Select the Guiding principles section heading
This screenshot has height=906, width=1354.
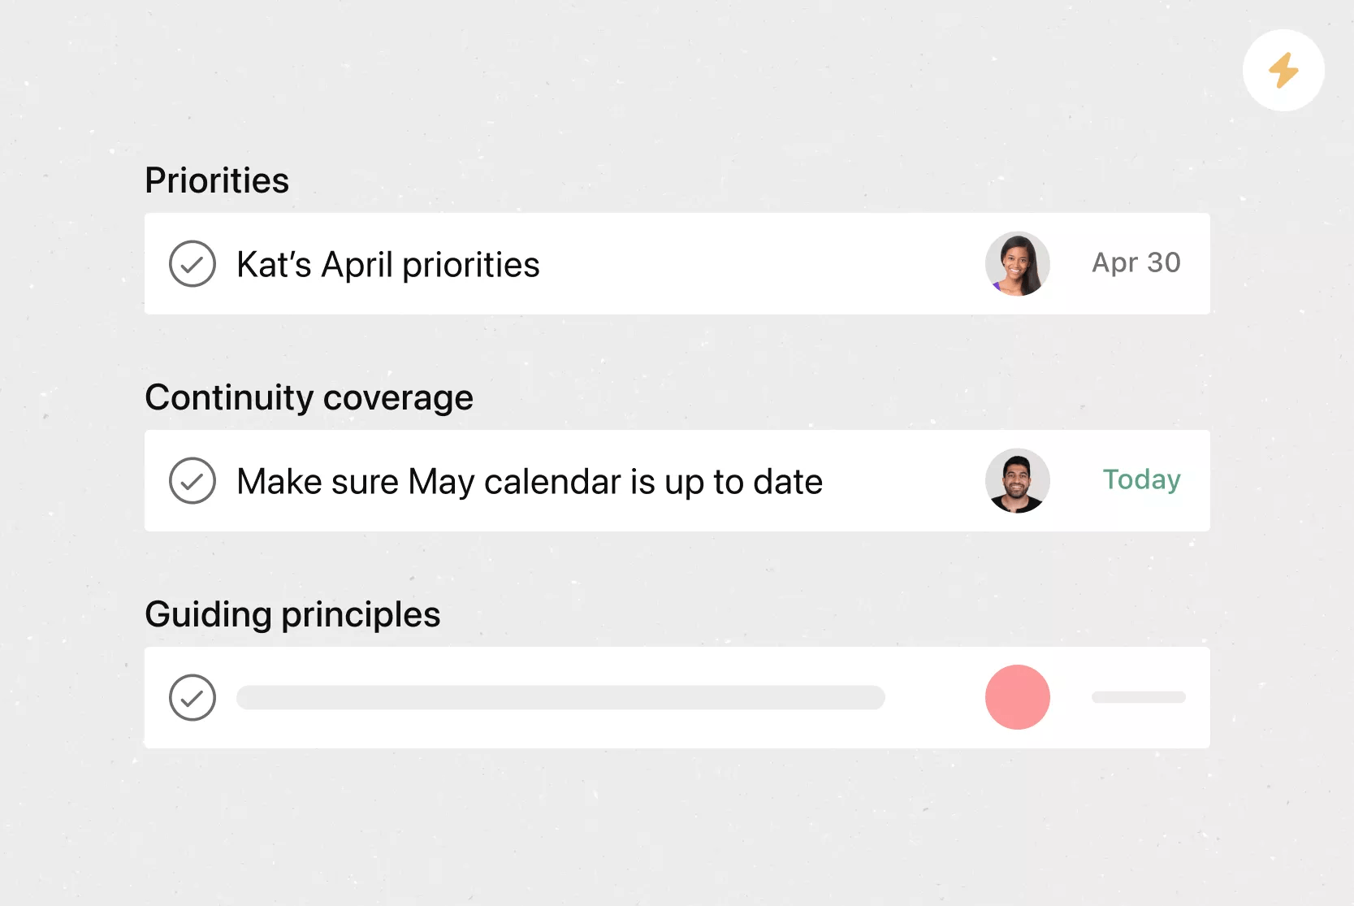(292, 615)
